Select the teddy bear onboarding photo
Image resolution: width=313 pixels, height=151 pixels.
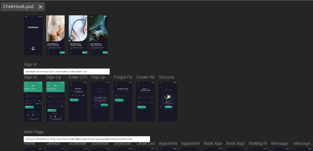coord(55,28)
